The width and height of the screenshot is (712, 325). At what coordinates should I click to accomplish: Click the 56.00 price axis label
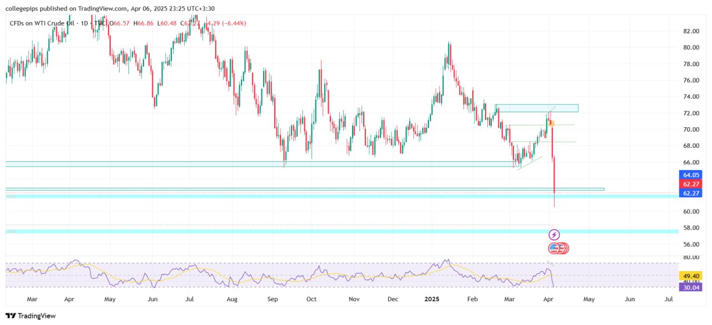692,244
